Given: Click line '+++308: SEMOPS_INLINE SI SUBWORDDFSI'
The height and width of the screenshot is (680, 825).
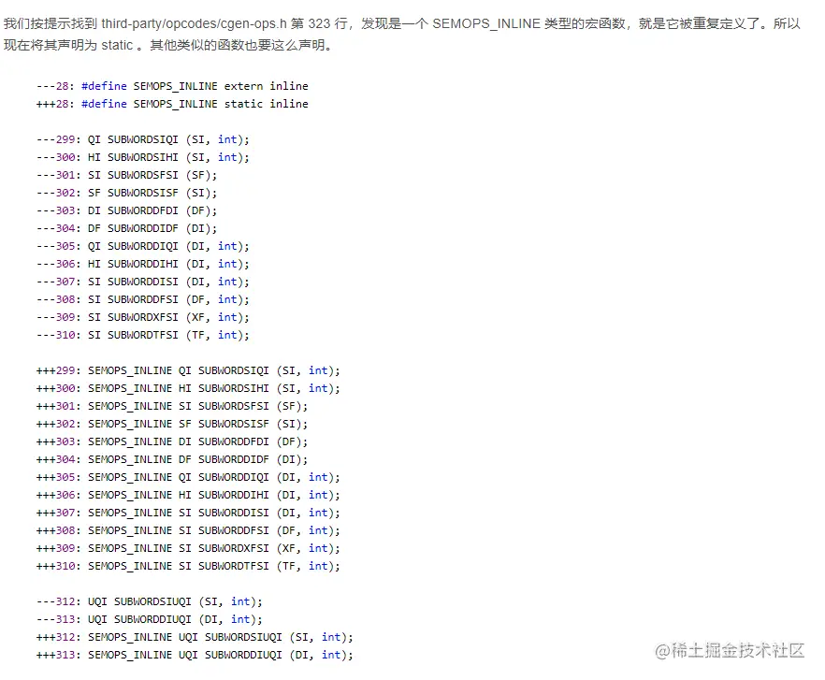Looking at the screenshot, I should 188,530.
